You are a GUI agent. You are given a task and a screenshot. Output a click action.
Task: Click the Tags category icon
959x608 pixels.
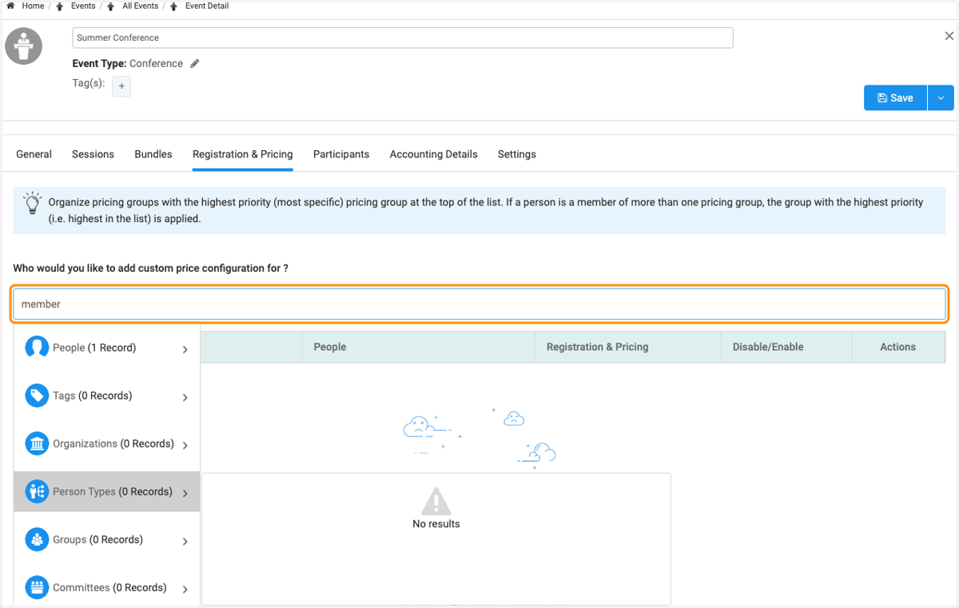point(37,395)
